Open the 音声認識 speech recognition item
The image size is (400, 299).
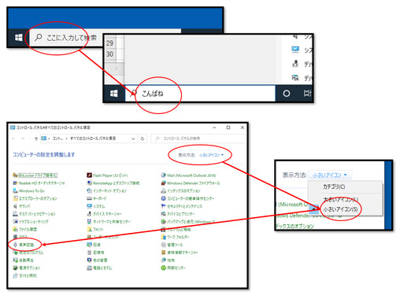(x=26, y=245)
